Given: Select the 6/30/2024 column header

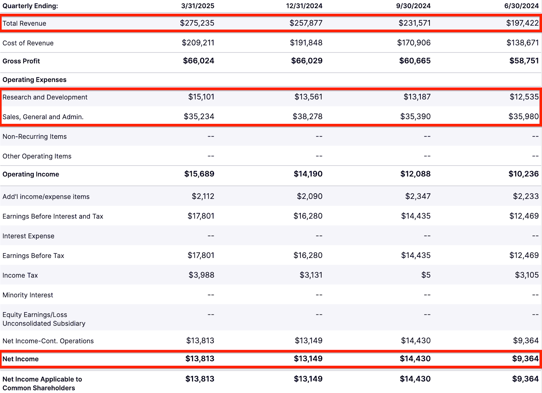Looking at the screenshot, I should coord(521,6).
